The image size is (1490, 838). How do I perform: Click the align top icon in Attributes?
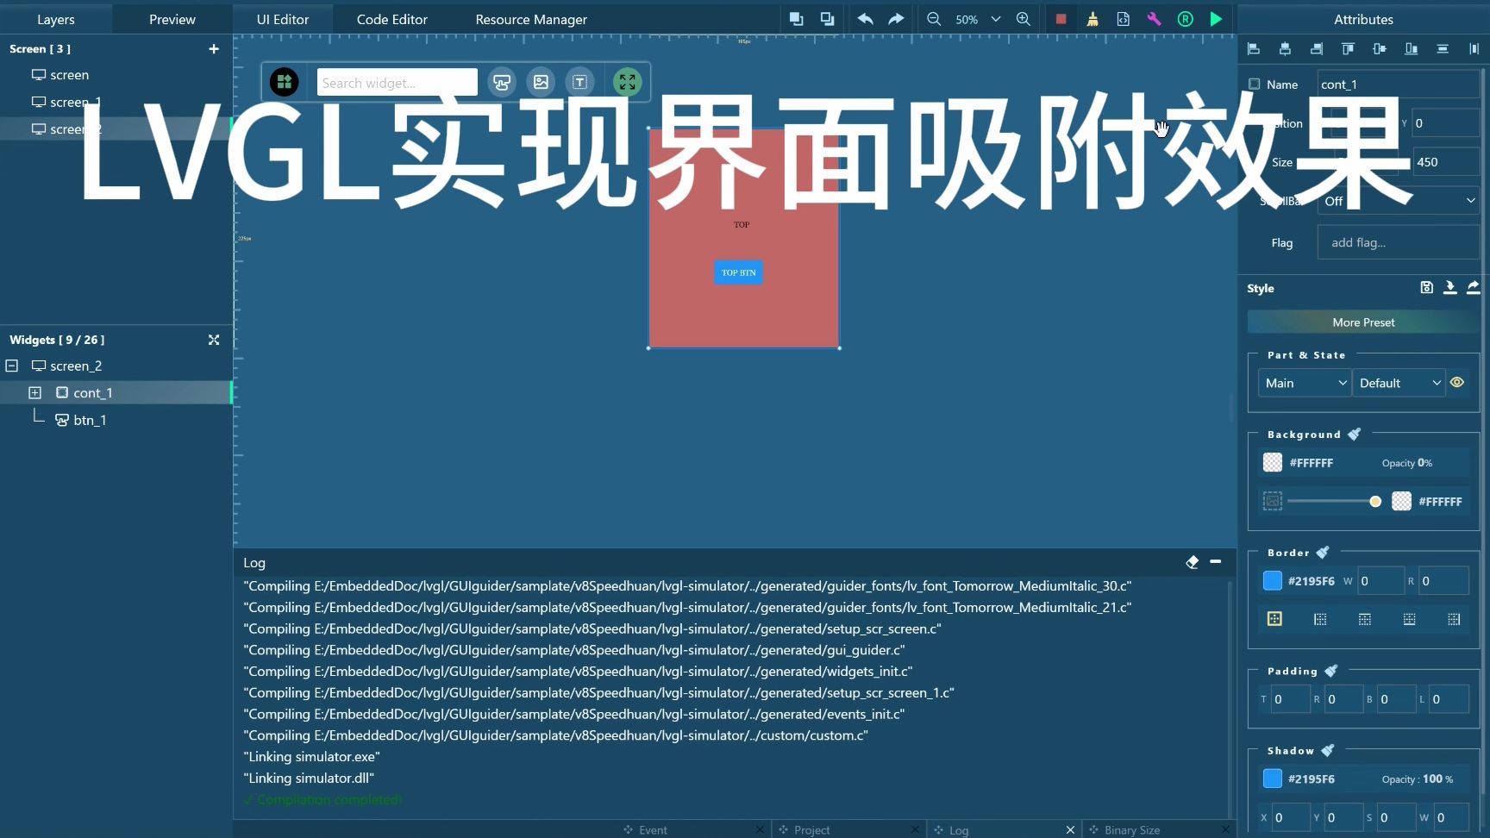pyautogui.click(x=1348, y=49)
